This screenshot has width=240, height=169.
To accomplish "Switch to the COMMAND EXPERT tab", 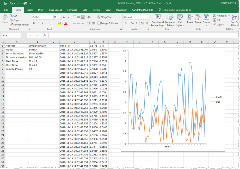I will [143, 10].
